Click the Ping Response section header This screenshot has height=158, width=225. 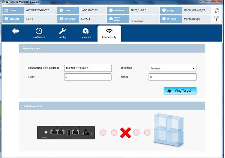click(x=112, y=106)
